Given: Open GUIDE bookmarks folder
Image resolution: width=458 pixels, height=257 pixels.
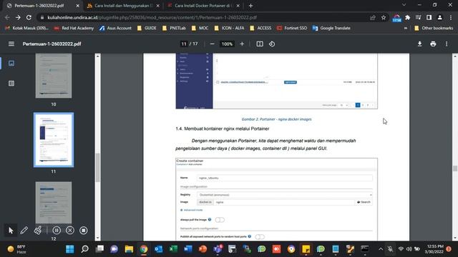Looking at the screenshot, I should [x=147, y=29].
